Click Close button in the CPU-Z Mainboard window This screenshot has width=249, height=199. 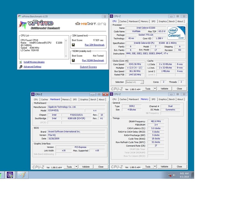pyautogui.click(x=101, y=167)
